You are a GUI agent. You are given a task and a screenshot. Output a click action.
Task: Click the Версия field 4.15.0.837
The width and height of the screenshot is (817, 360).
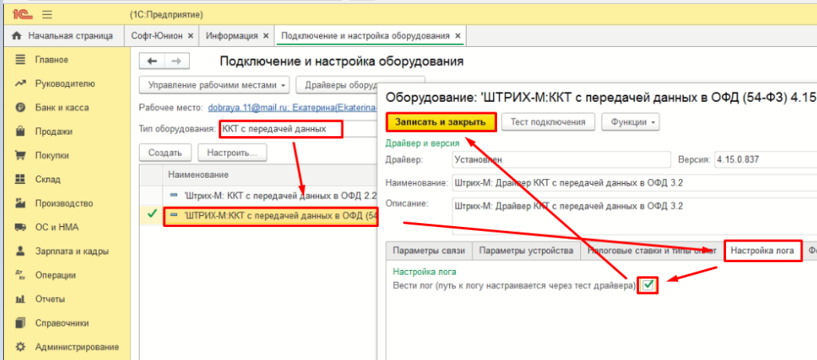click(765, 160)
